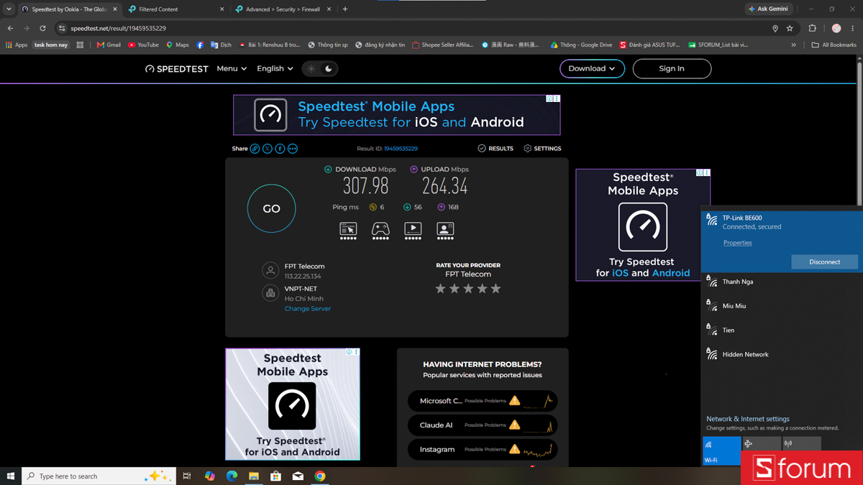
Task: Switch to Filtered Content tab
Action: [175, 9]
